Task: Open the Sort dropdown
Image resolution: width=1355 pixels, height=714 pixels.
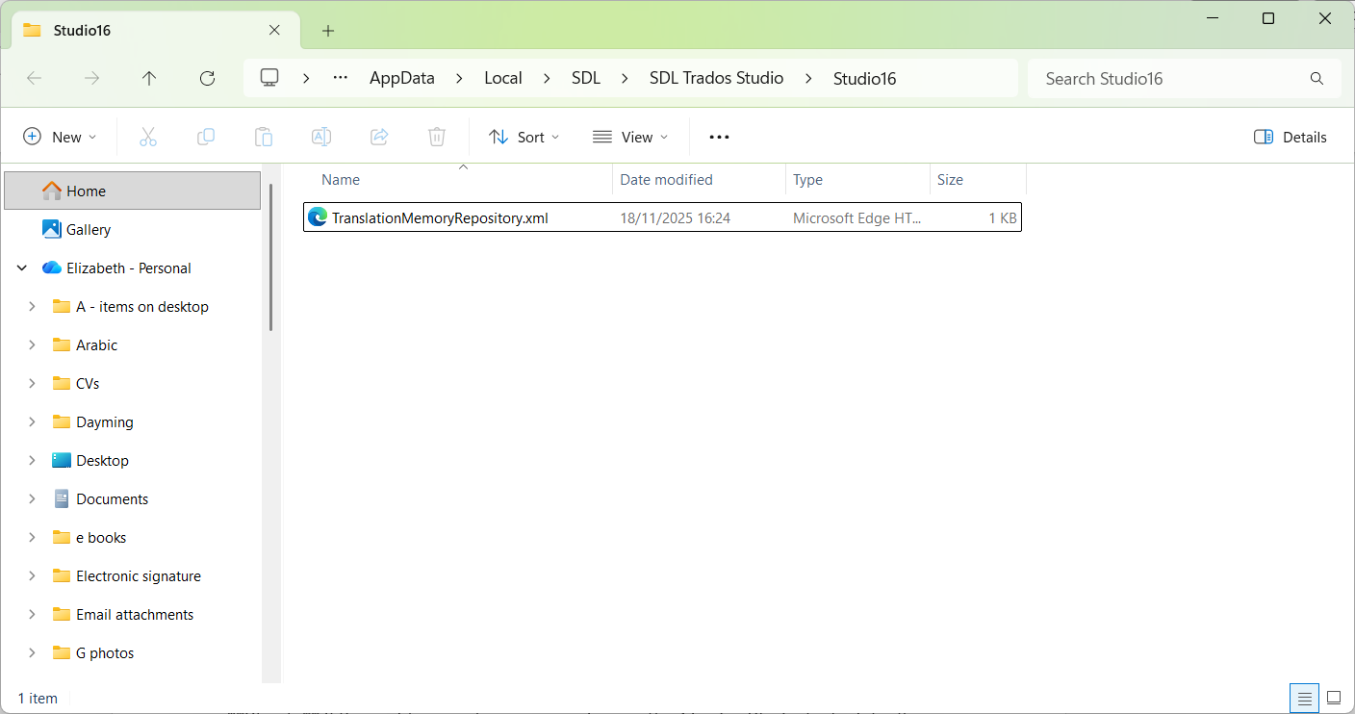Action: point(524,137)
